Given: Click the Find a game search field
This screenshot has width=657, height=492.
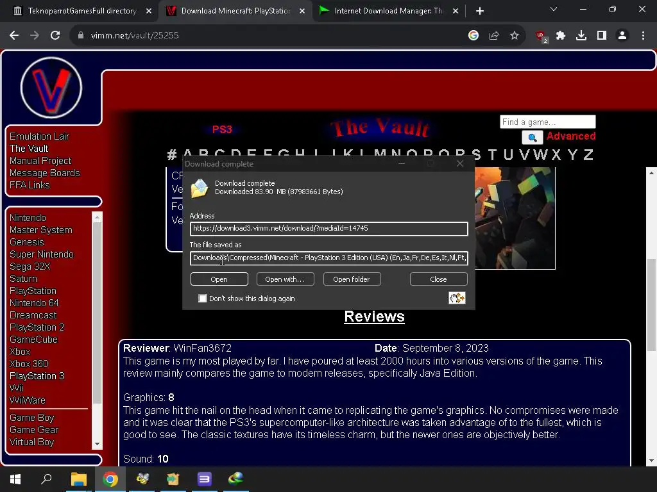Looking at the screenshot, I should (x=548, y=122).
